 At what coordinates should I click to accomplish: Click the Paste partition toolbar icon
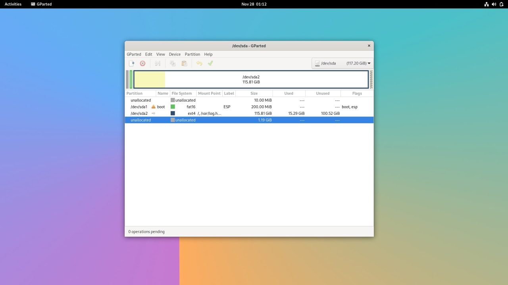click(184, 63)
